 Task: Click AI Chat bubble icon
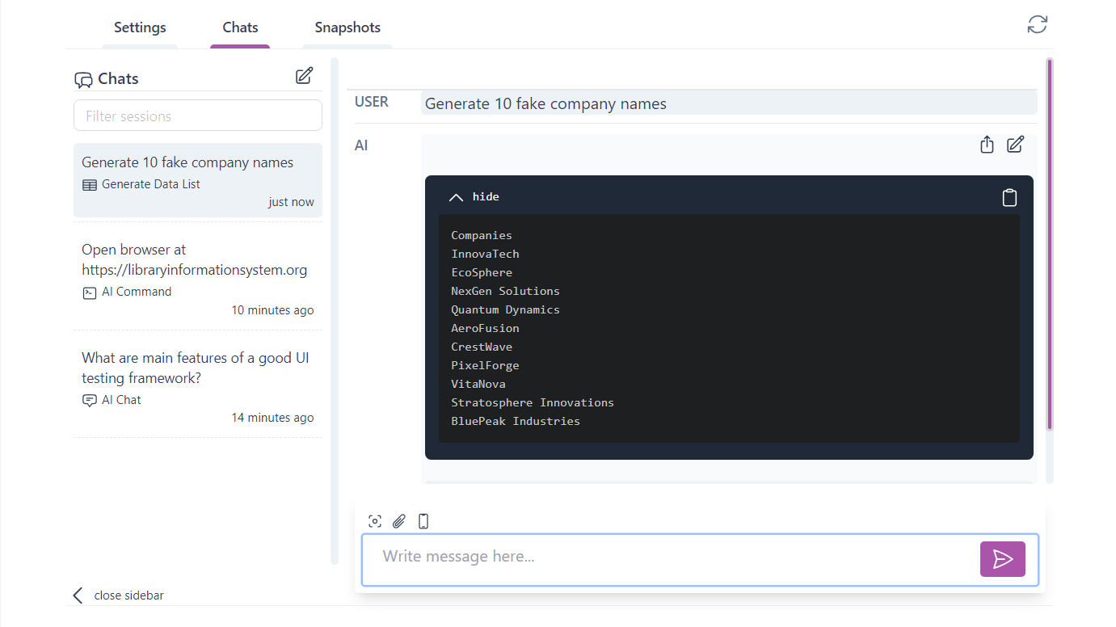90,400
